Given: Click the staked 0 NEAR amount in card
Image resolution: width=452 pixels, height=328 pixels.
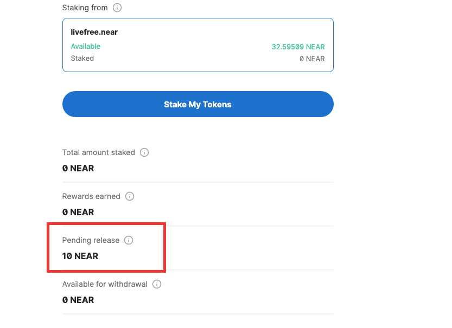Looking at the screenshot, I should coord(312,59).
